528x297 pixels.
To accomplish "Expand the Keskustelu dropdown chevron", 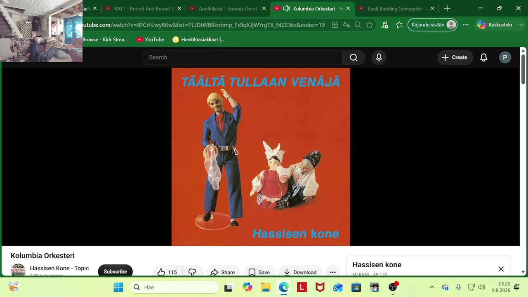I will tap(521, 25).
